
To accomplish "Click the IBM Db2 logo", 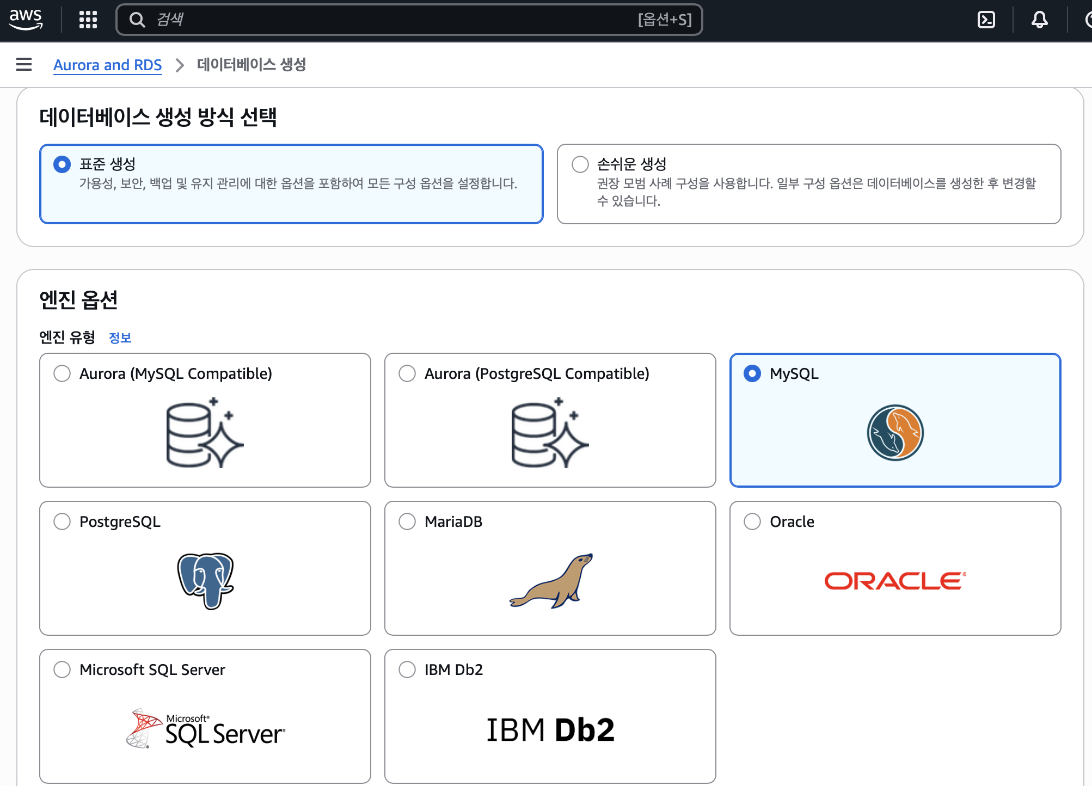I will coord(550,729).
